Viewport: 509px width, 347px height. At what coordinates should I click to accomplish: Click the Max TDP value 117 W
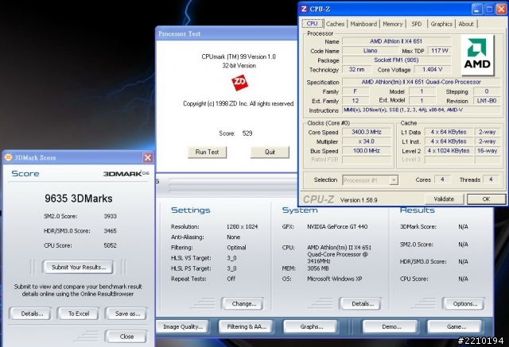pyautogui.click(x=440, y=51)
